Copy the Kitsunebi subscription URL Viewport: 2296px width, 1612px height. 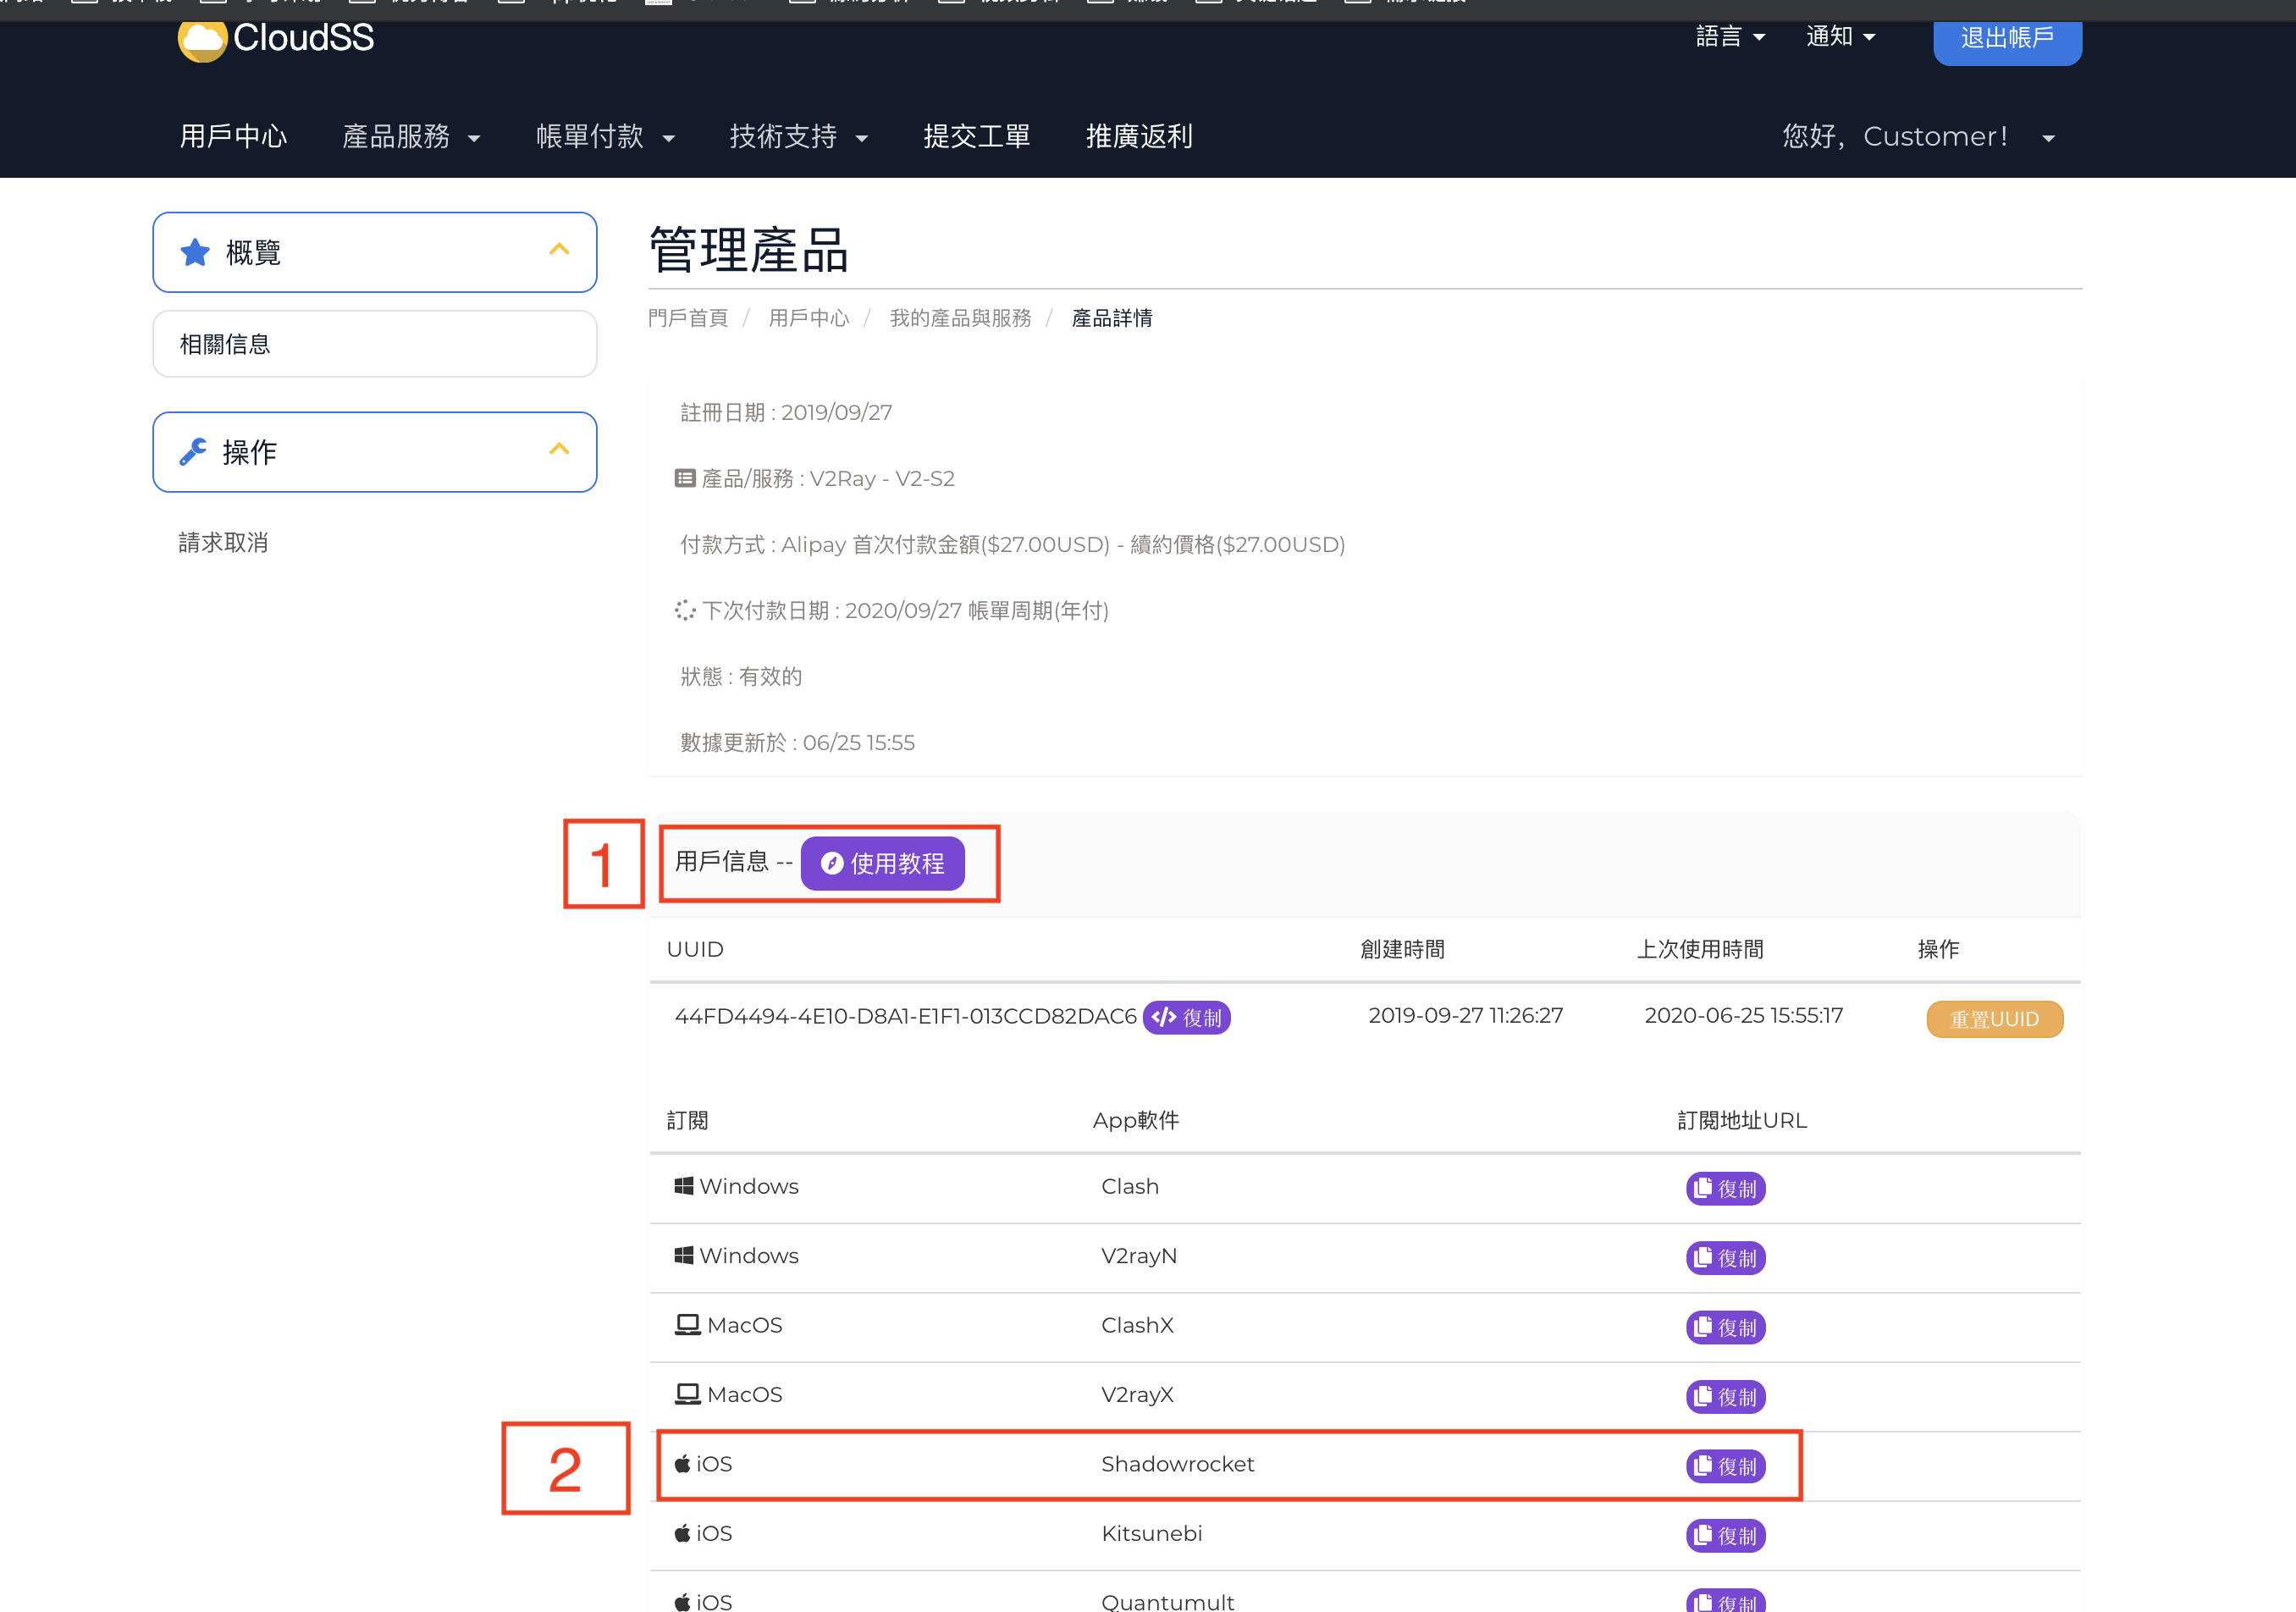pyautogui.click(x=1725, y=1536)
